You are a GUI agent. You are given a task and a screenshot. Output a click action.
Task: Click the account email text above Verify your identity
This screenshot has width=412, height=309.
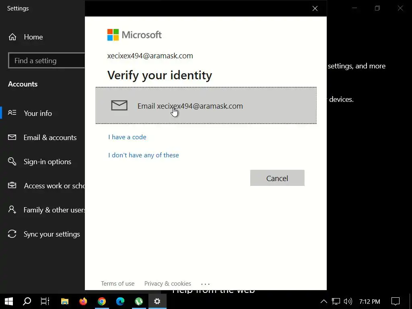[150, 56]
